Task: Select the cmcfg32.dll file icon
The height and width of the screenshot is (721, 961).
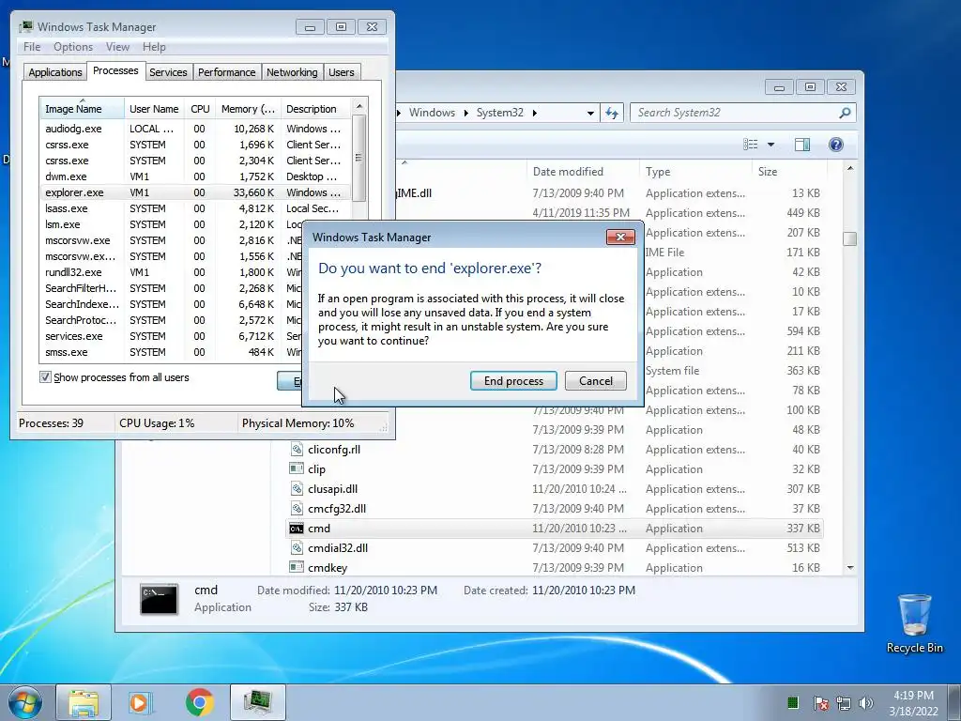Action: tap(297, 508)
